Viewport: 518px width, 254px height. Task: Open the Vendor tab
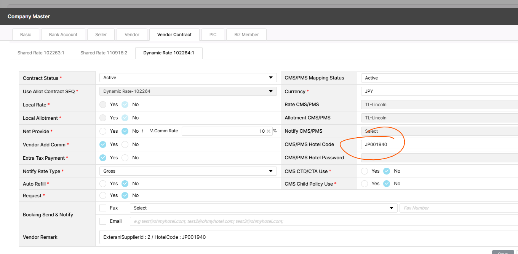tap(132, 35)
